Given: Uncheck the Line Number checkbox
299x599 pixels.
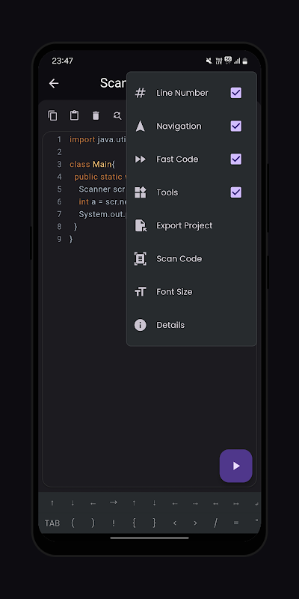Looking at the screenshot, I should (236, 93).
